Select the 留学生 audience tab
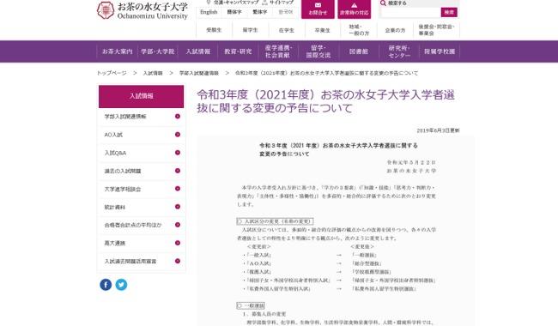This screenshot has width=558, height=326. [x=250, y=30]
